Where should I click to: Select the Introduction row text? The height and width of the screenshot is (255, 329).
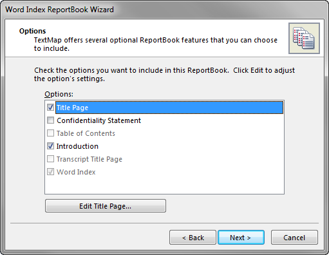[x=77, y=146]
